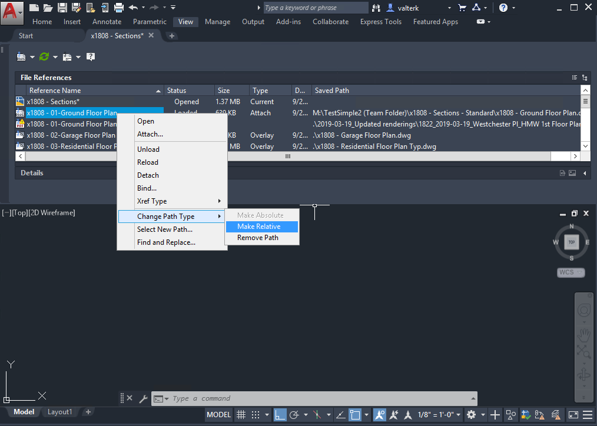Image resolution: width=597 pixels, height=426 pixels.
Task: Click the Type a command input field
Action: [314, 398]
